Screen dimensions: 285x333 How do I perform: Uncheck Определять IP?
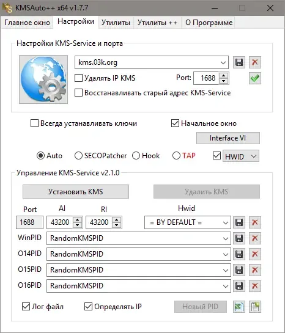point(89,307)
